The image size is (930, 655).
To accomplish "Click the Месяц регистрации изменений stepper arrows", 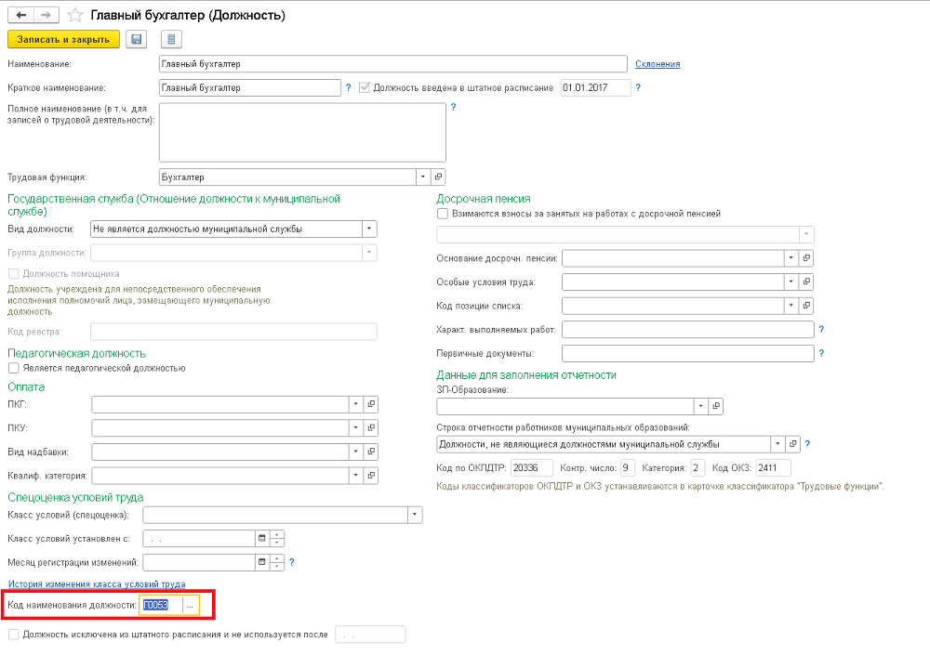I will [277, 562].
